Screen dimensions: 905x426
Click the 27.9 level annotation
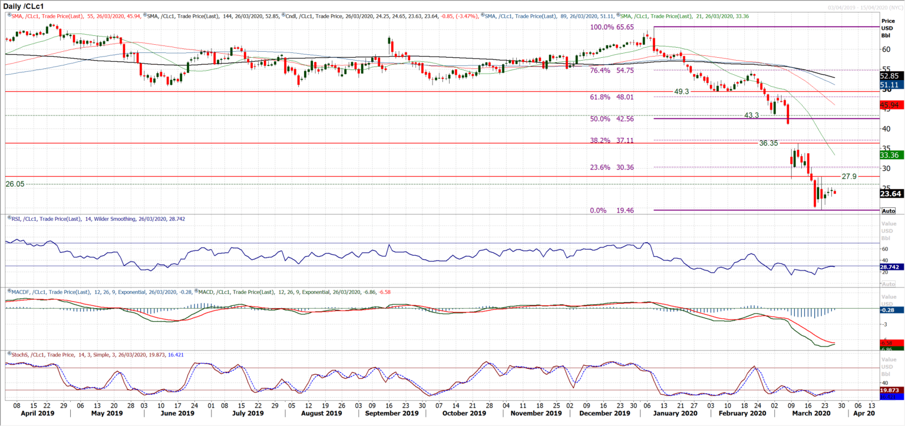coord(848,176)
